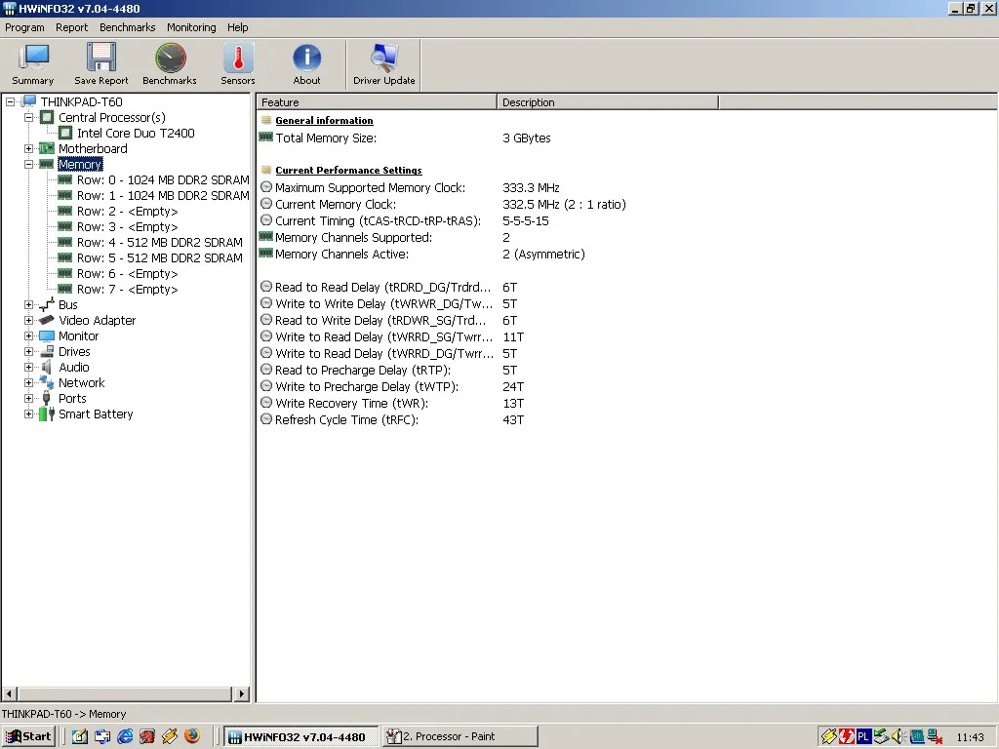Click General information section heading
Screen dimensions: 999x749
point(324,120)
